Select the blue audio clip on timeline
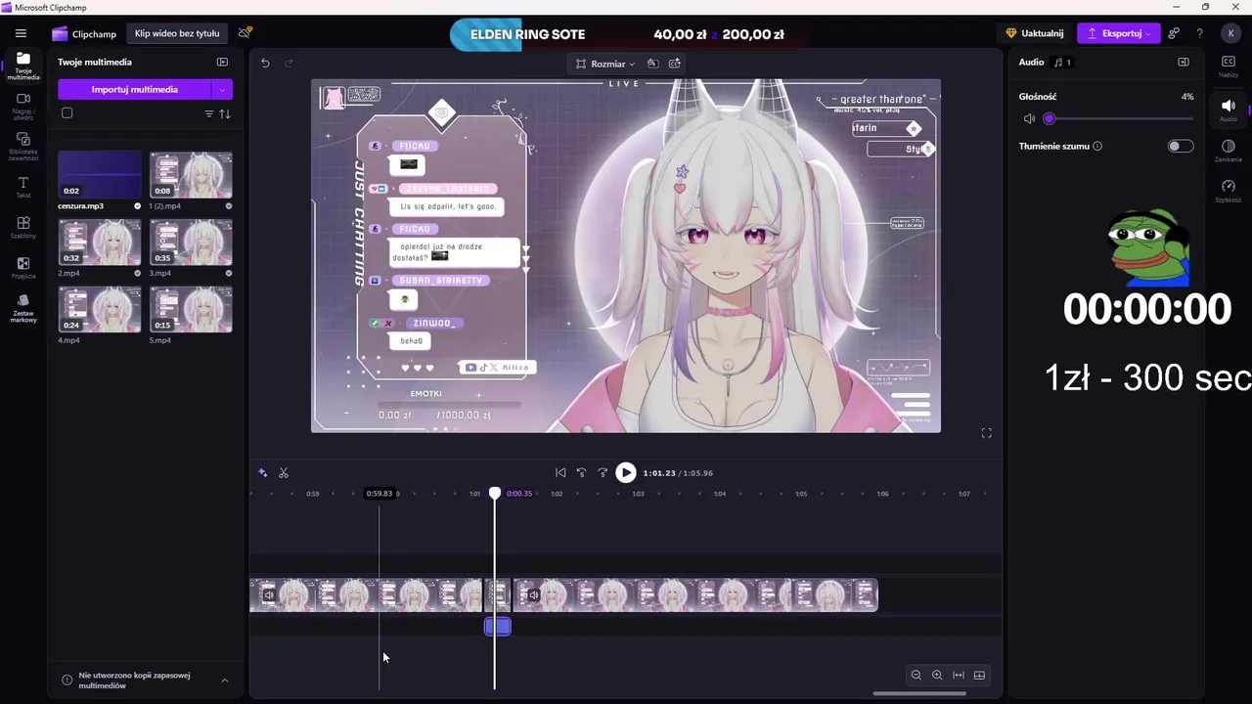This screenshot has height=704, width=1252. [x=498, y=627]
